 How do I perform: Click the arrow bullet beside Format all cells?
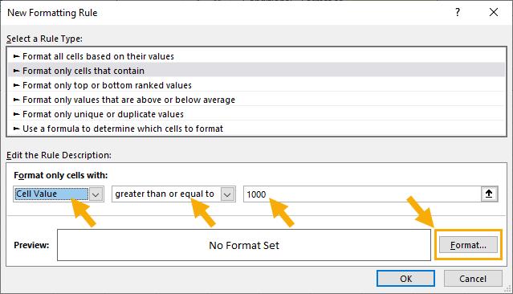(x=16, y=56)
